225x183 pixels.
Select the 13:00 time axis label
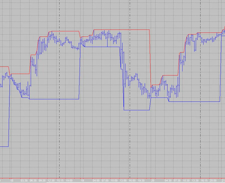(123, 180)
